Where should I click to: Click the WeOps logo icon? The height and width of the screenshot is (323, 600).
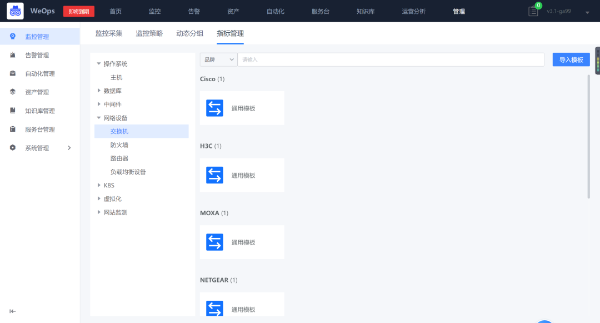[x=16, y=11]
